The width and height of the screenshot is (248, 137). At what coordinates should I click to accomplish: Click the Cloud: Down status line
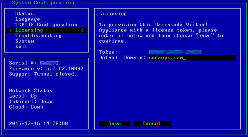click(x=26, y=107)
